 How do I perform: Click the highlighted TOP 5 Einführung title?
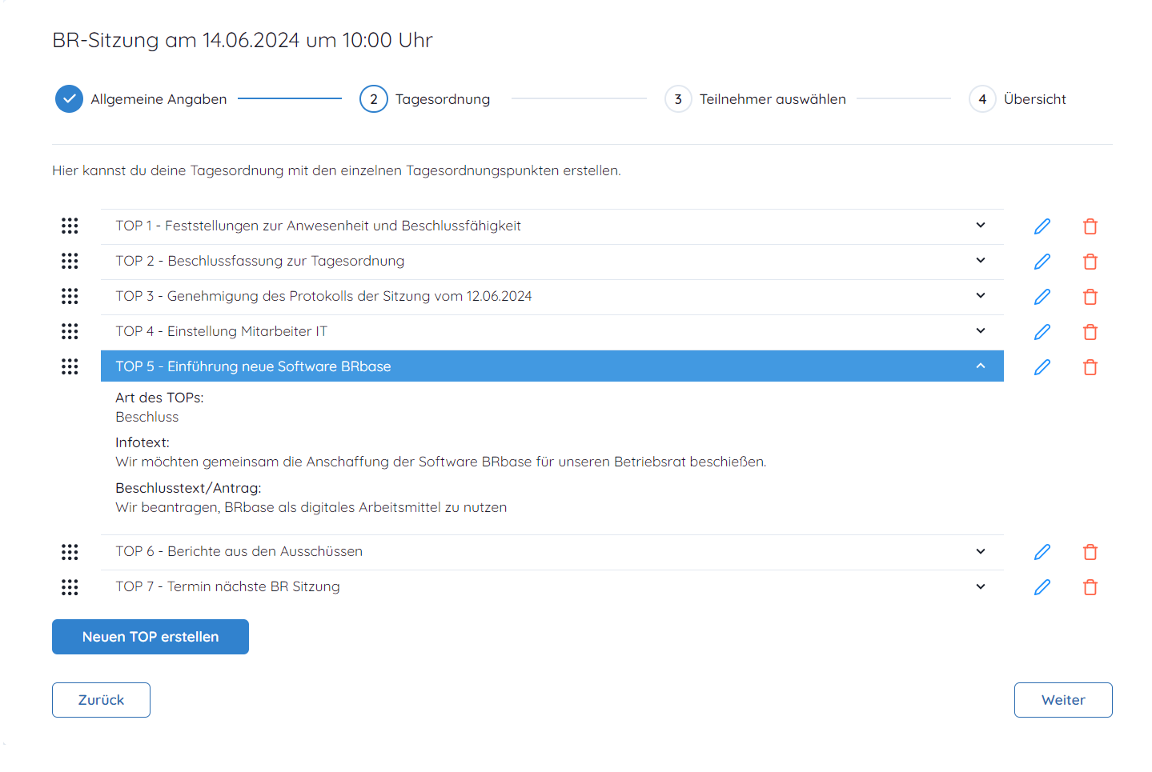point(253,366)
